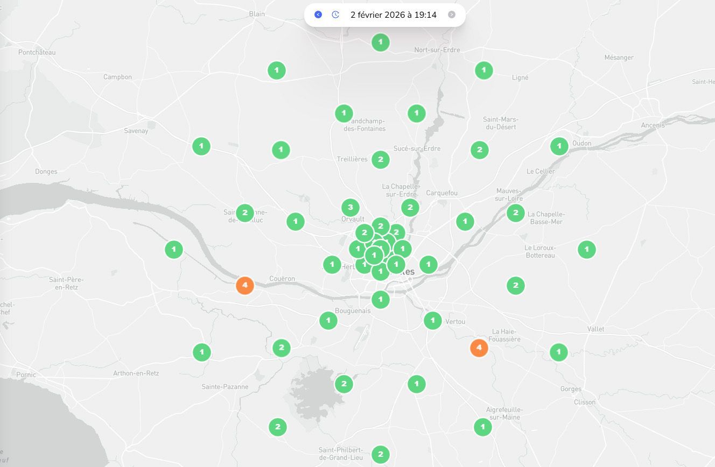715x467 pixels.
Task: Select the Donges label on the map
Action: coord(46,172)
